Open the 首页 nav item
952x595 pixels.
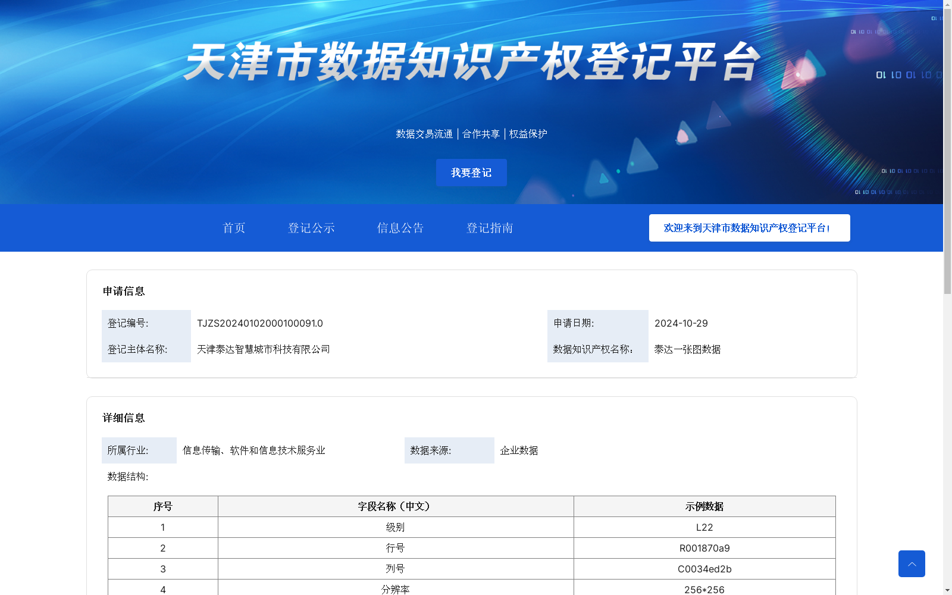click(234, 228)
